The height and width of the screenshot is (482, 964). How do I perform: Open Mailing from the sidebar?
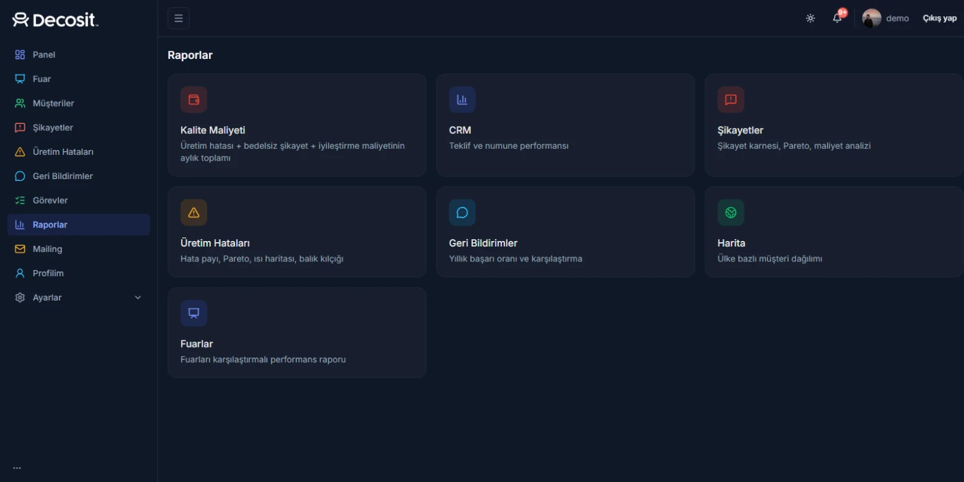click(x=79, y=249)
